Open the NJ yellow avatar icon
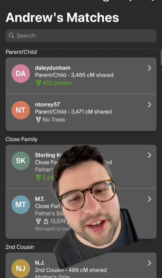Image resolution: width=162 pixels, height=278 pixels. click(20, 269)
